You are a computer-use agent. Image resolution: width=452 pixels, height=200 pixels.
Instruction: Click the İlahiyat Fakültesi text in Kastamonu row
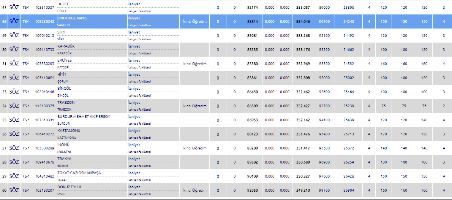coord(139,138)
